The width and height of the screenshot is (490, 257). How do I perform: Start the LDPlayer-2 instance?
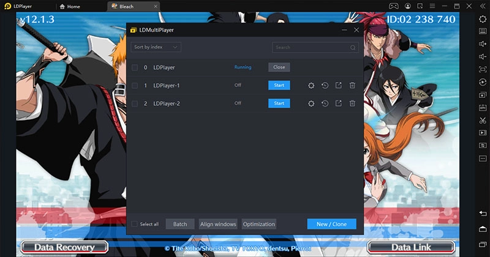click(279, 103)
